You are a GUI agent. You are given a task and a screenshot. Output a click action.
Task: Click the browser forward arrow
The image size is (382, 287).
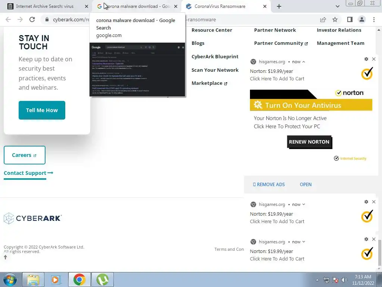click(20, 19)
